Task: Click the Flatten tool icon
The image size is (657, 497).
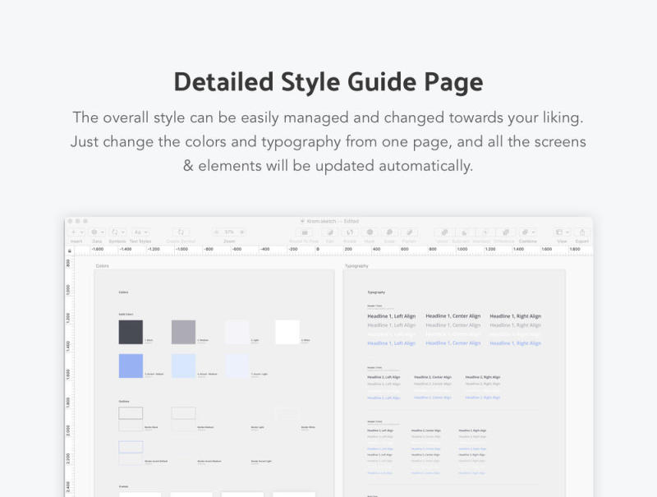Action: pyautogui.click(x=409, y=232)
